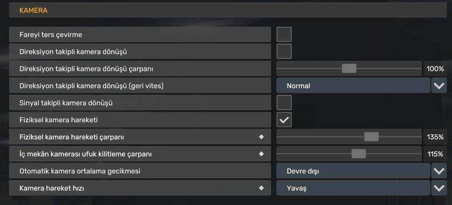Click diamond icon beside Fiziksel kamera hareketi çarpanı
The height and width of the screenshot is (205, 452).
pos(262,137)
